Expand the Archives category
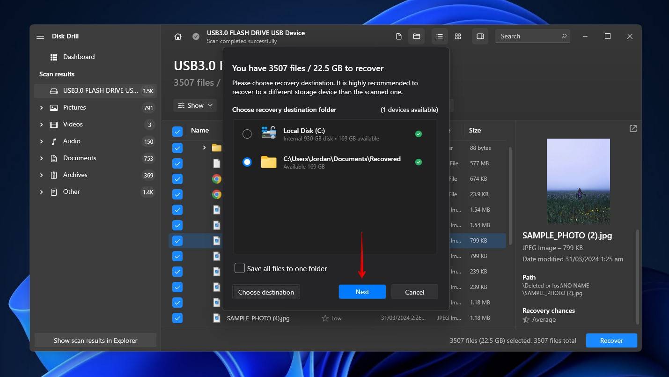Screen dimensions: 669x377 [41, 175]
